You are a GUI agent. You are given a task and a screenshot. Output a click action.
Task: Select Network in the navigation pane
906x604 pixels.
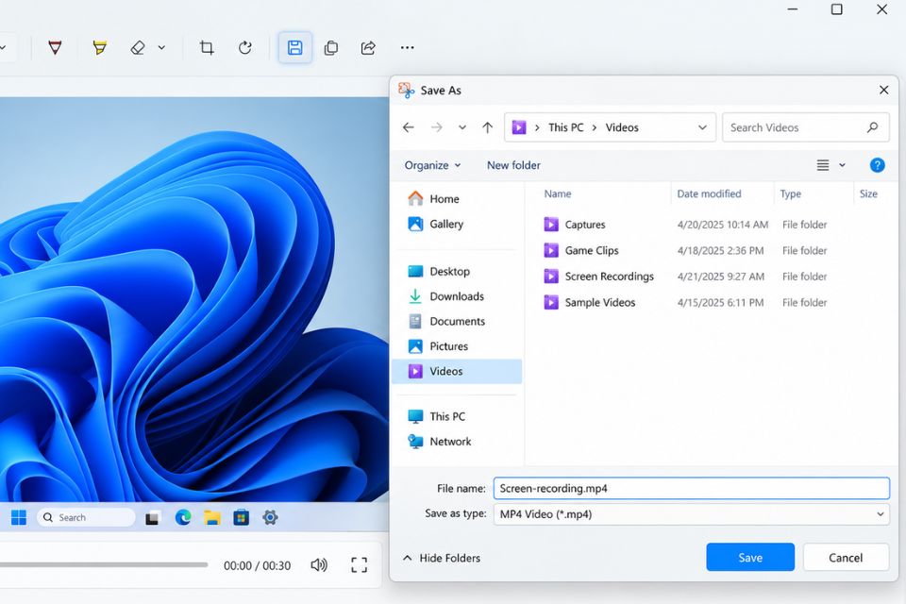pos(457,441)
